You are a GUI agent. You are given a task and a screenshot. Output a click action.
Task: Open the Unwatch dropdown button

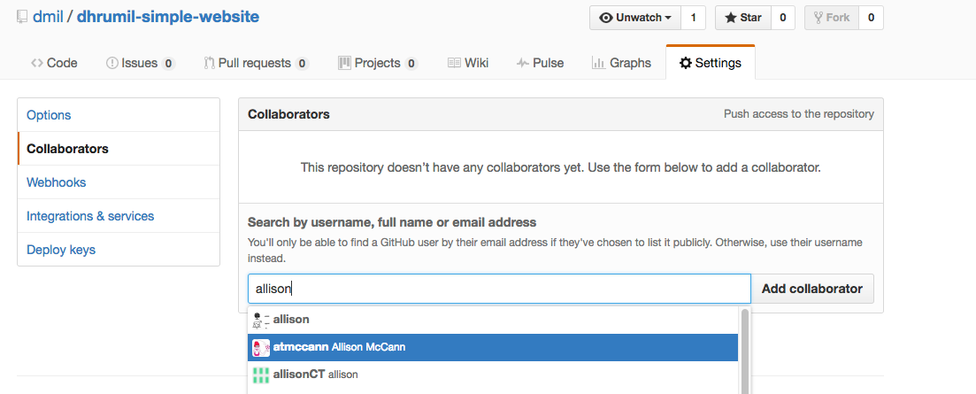635,18
